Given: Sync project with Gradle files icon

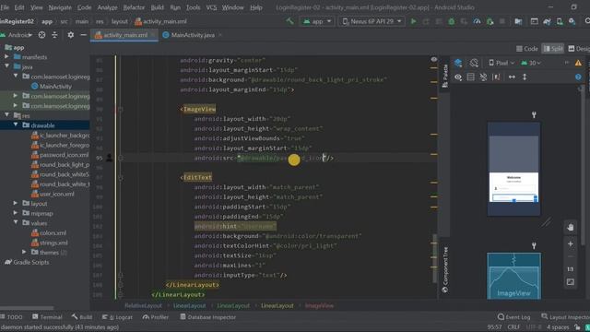Looking at the screenshot, I should 547,21.
